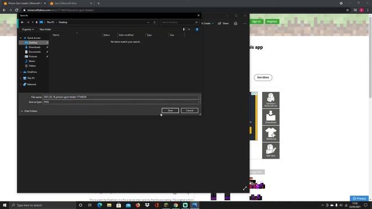Open a new browser tab
Image resolution: width=372 pixels, height=209 pixels.
pos(98,3)
